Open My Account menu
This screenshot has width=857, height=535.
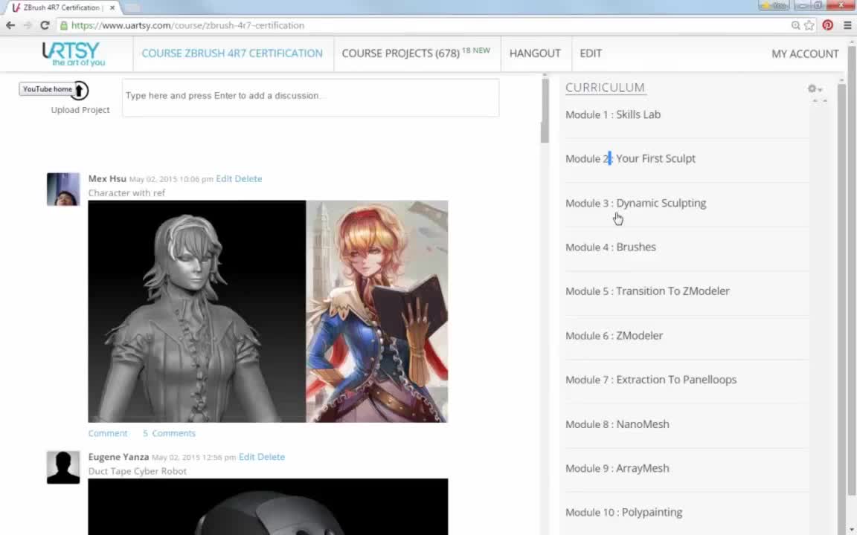805,53
